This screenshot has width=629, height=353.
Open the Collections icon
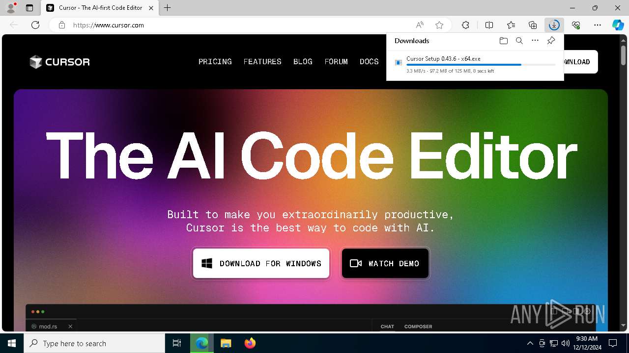click(533, 25)
